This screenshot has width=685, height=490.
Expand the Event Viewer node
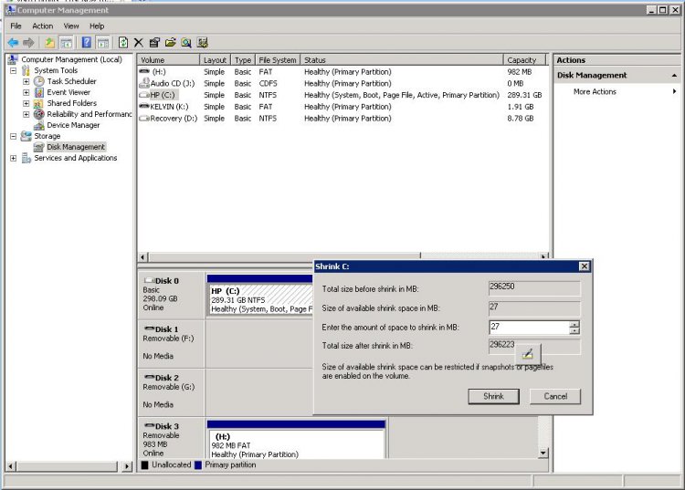26,92
